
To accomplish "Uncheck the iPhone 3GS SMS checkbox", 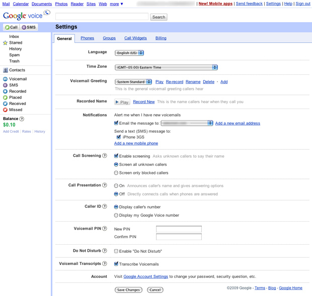I will click(x=119, y=137).
